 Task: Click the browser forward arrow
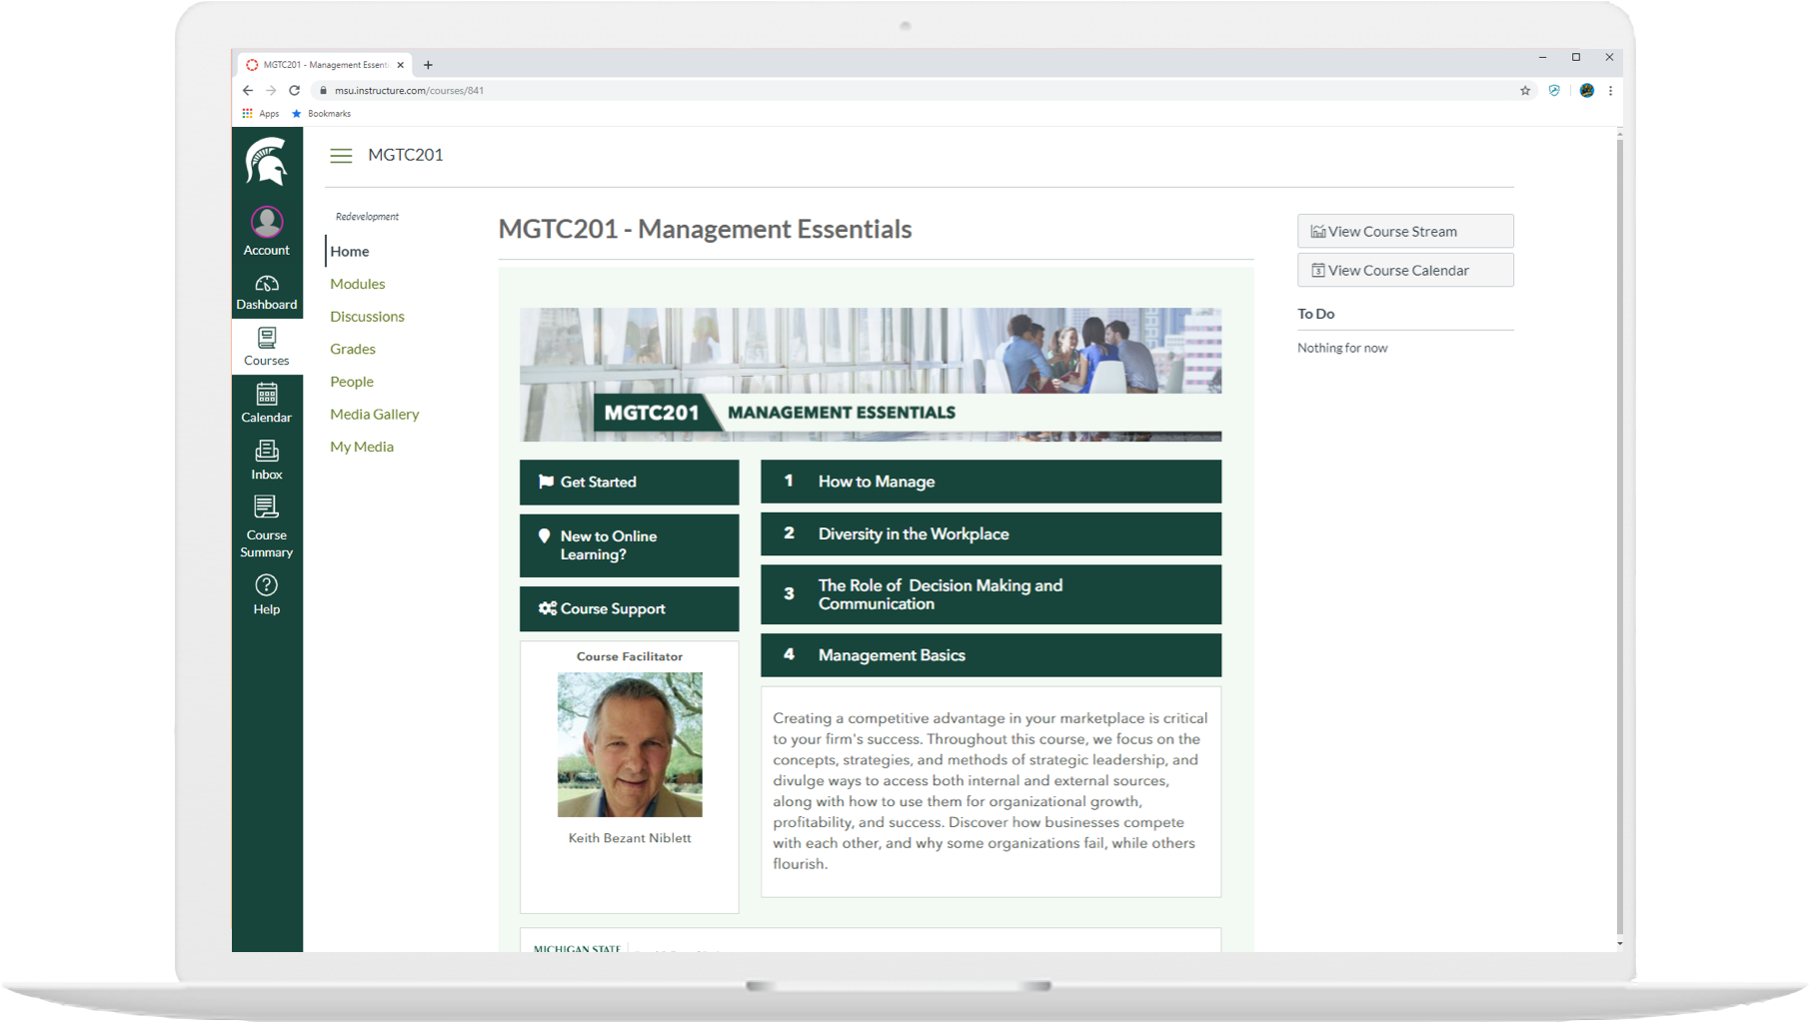pyautogui.click(x=271, y=90)
